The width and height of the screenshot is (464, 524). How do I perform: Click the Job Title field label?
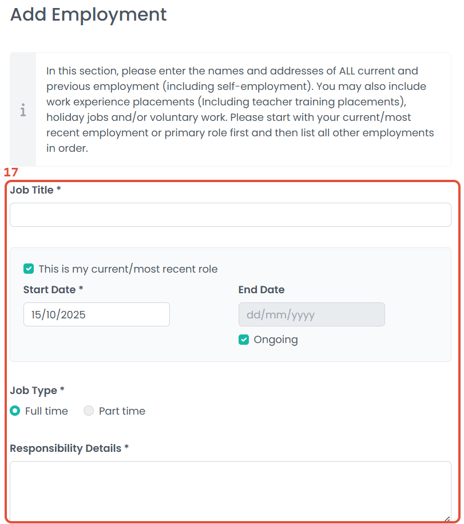(x=32, y=190)
